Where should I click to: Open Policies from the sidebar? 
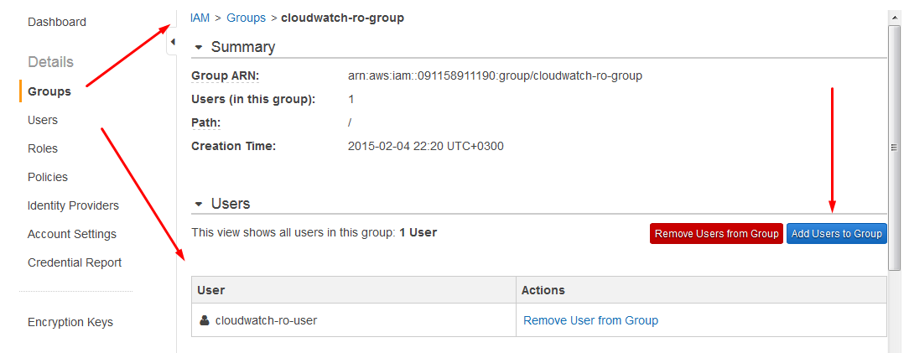[x=48, y=177]
